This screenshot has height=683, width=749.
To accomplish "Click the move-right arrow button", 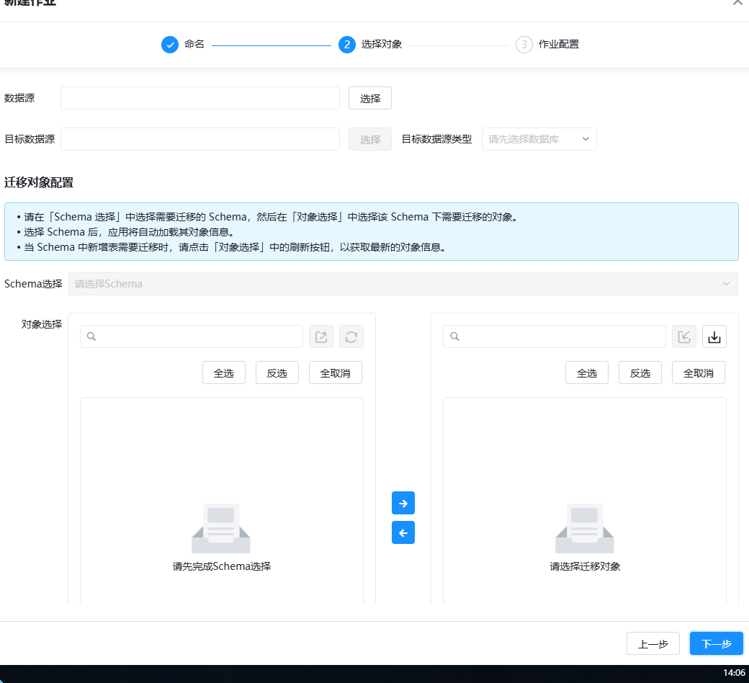I will point(403,503).
